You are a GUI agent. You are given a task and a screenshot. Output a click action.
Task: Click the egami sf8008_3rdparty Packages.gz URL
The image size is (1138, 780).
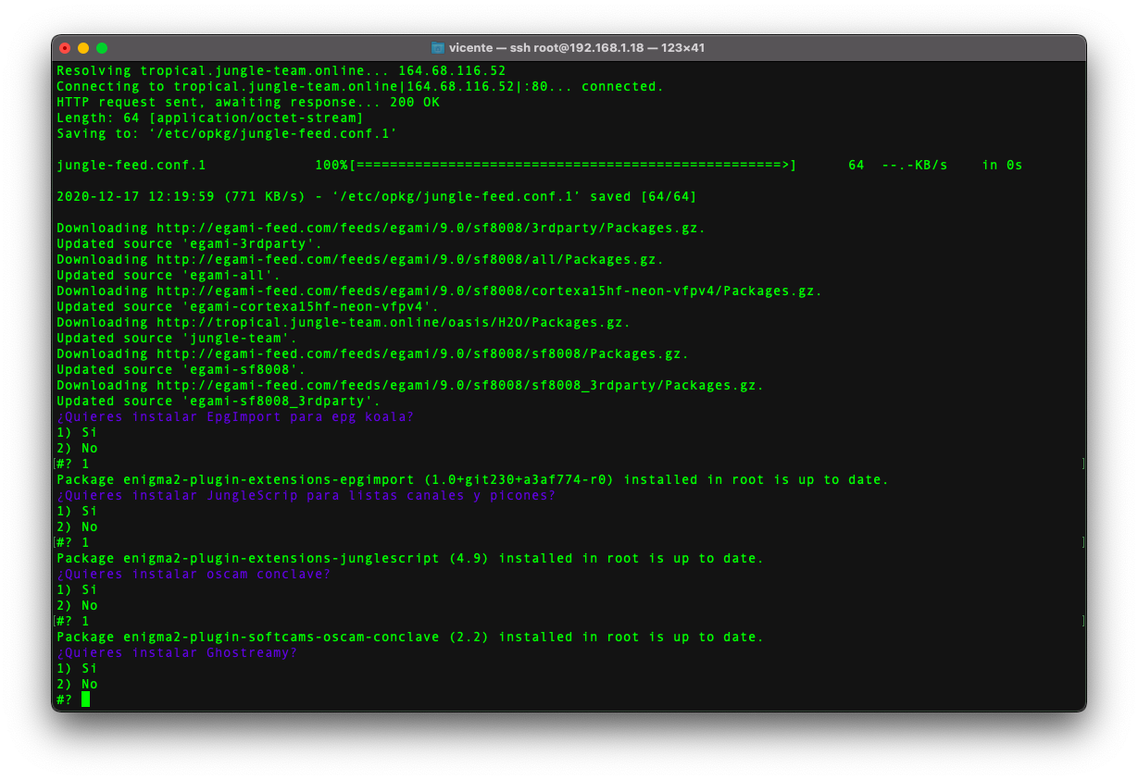point(459,386)
